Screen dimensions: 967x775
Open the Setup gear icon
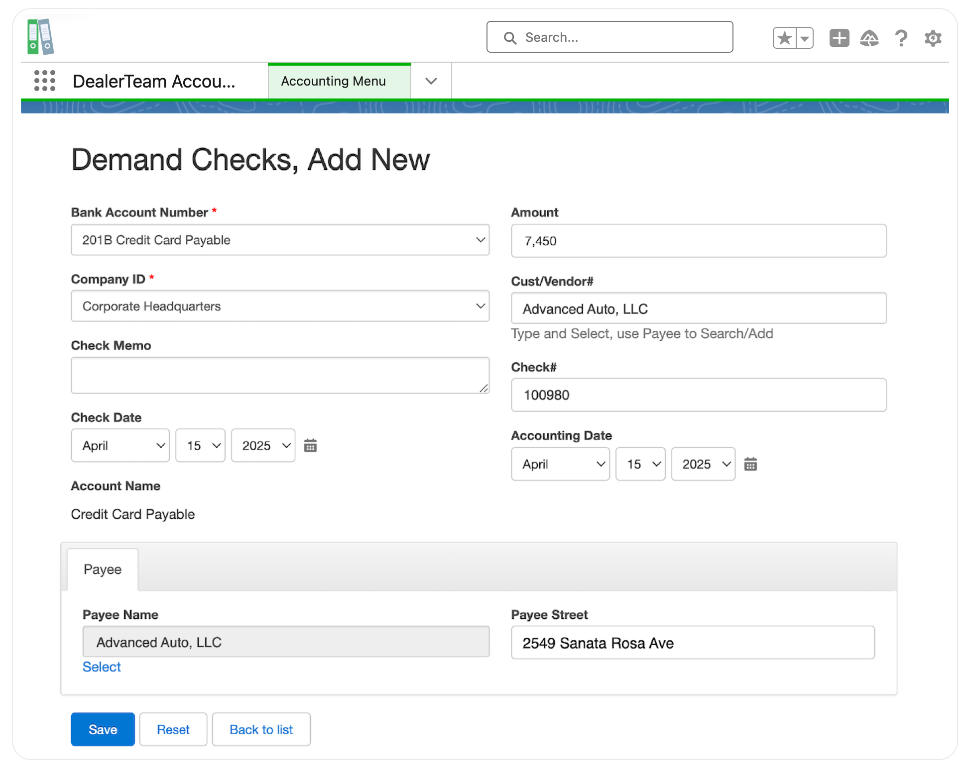(933, 38)
